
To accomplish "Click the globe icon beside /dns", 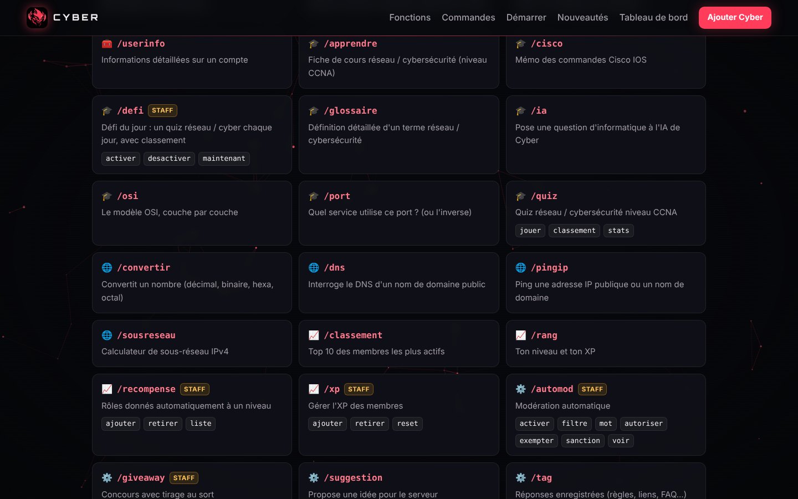I will tap(314, 268).
